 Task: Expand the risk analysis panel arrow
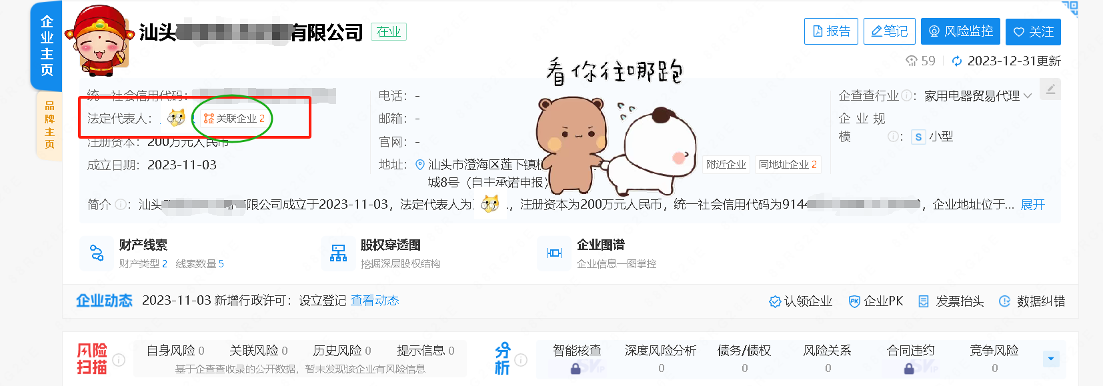pos(1051,359)
